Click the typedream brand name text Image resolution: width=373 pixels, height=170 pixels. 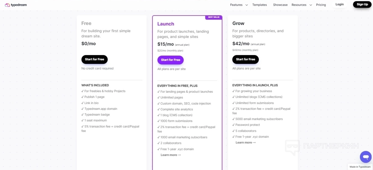[19, 5]
